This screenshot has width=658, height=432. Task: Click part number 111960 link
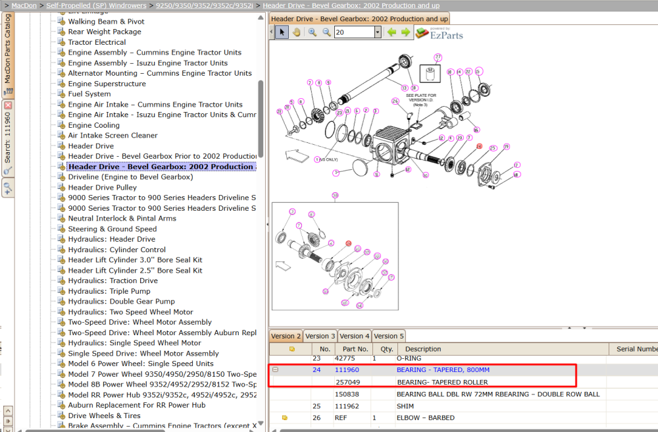(x=347, y=370)
